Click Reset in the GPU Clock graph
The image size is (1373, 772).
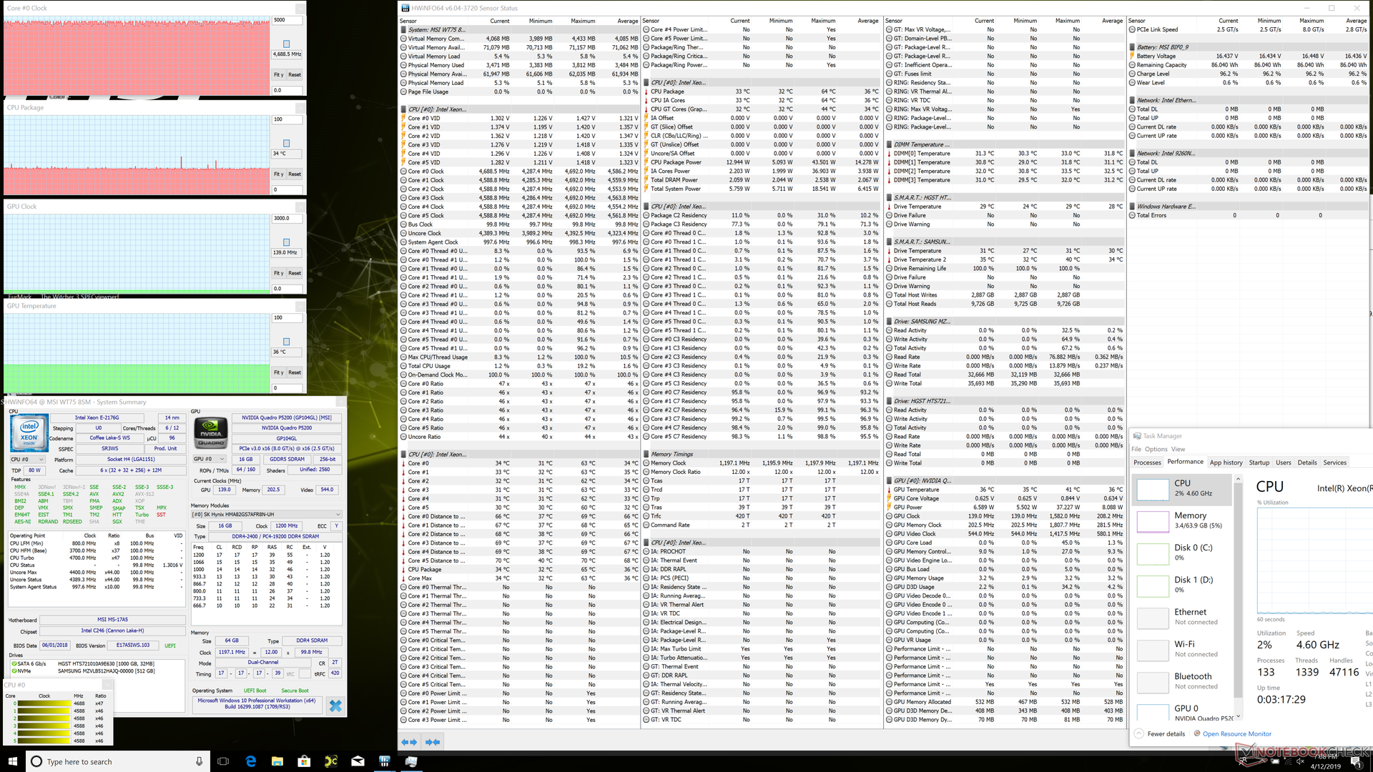pyautogui.click(x=295, y=273)
